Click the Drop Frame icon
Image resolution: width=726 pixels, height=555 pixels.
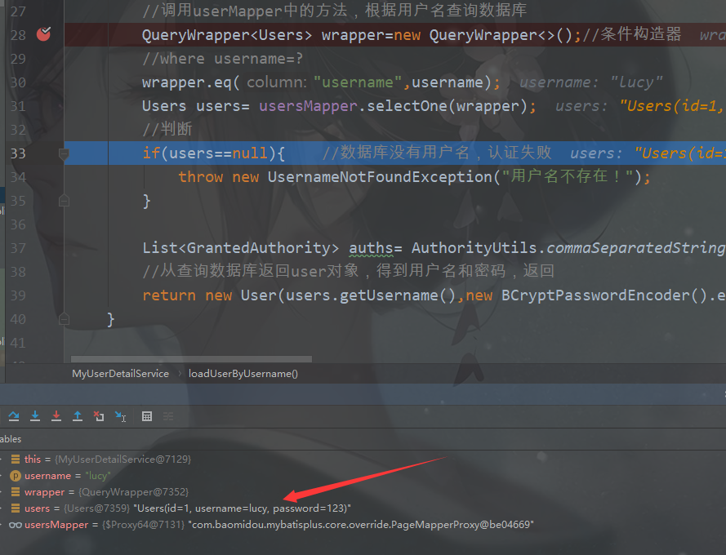click(99, 416)
